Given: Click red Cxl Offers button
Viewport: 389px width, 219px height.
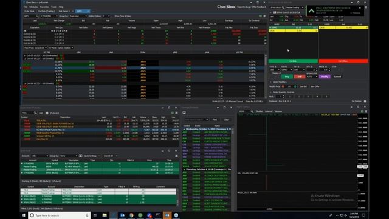Looking at the screenshot, I should [343, 61].
